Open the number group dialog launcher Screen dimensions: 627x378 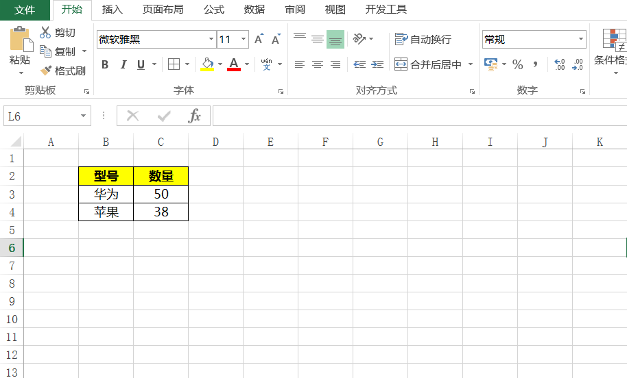point(582,91)
